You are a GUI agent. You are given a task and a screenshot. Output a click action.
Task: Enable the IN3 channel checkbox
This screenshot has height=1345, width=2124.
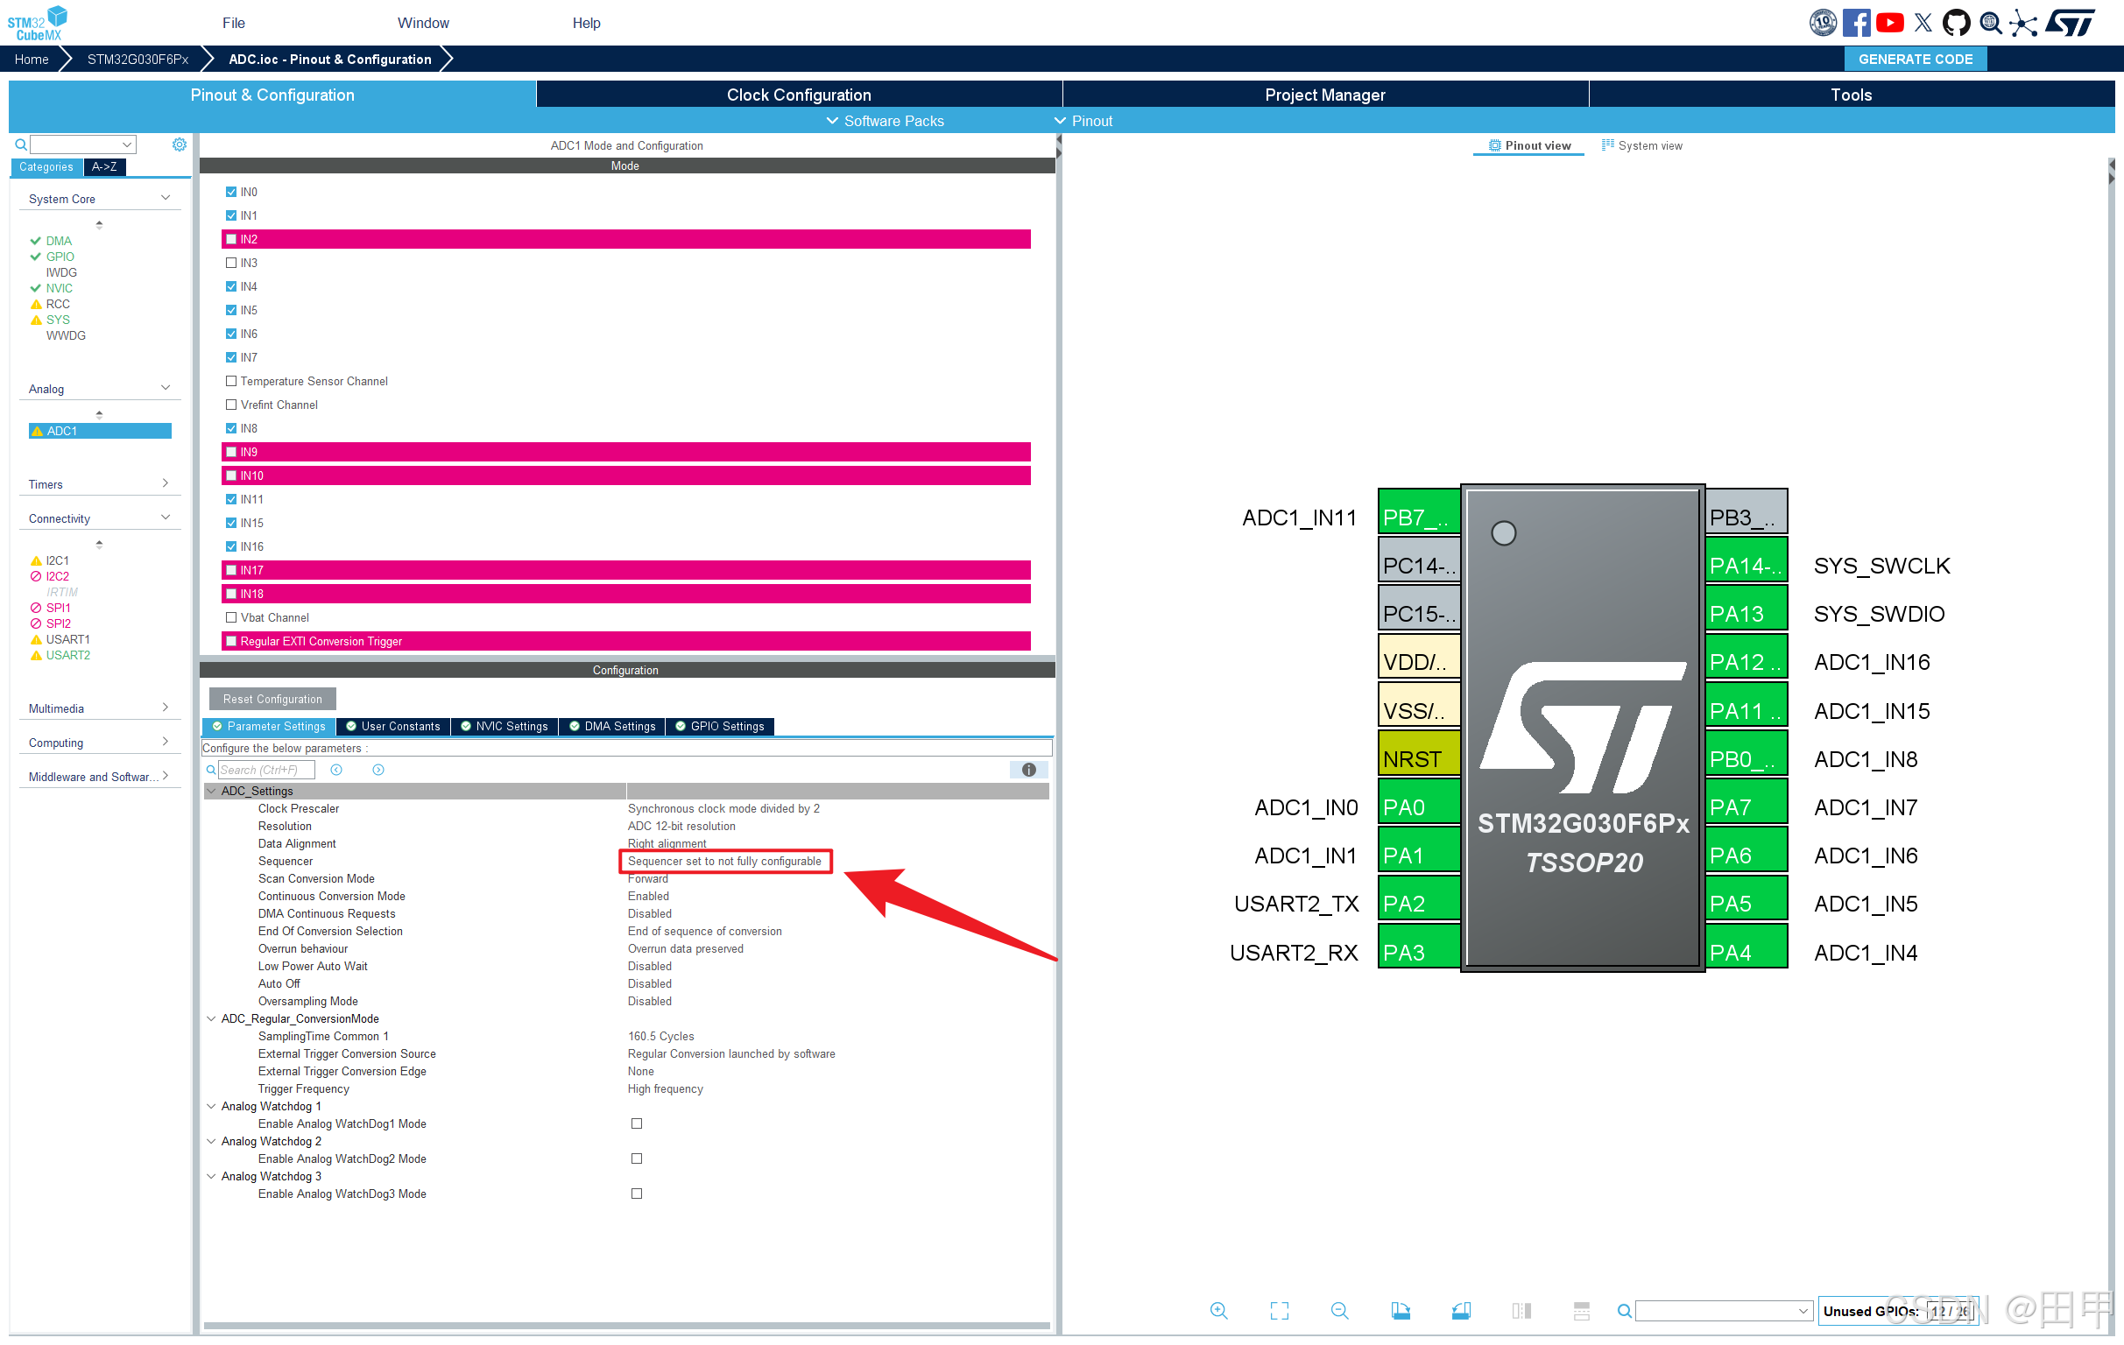tap(231, 263)
